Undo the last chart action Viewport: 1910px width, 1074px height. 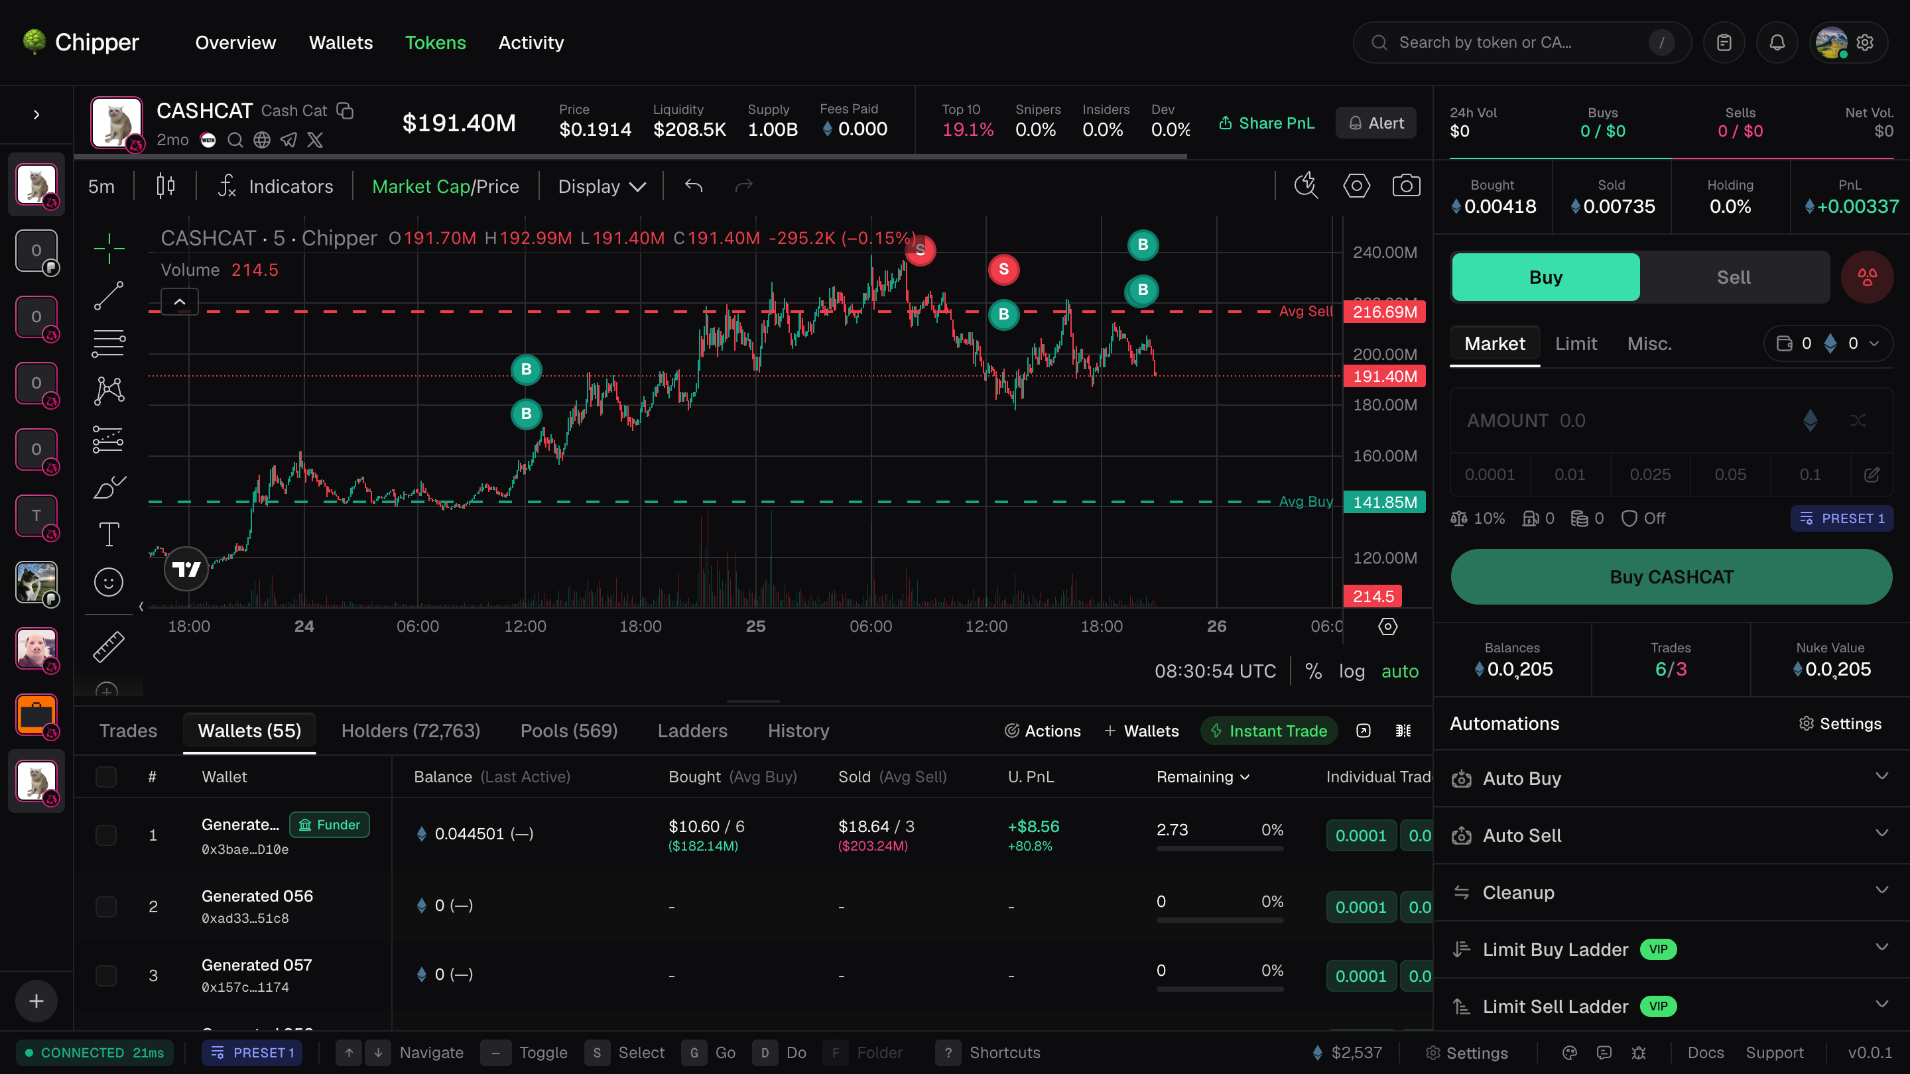pos(694,186)
